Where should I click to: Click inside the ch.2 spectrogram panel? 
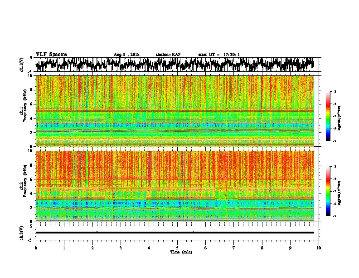[175, 186]
